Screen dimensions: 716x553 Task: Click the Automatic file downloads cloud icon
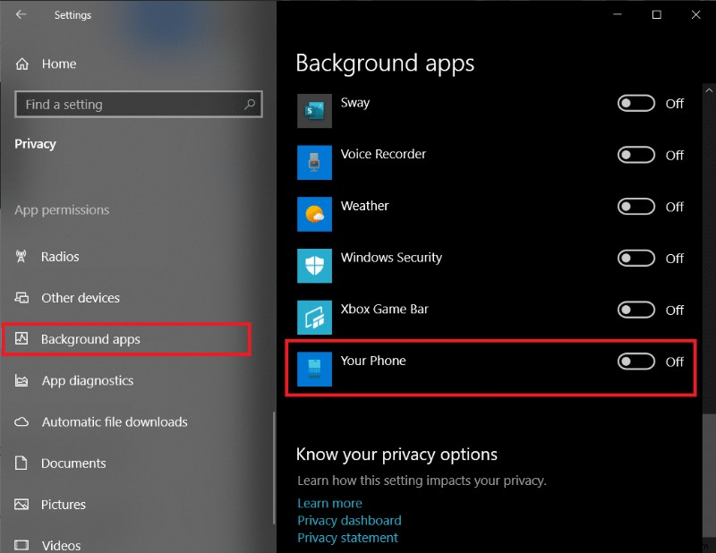[x=21, y=422]
